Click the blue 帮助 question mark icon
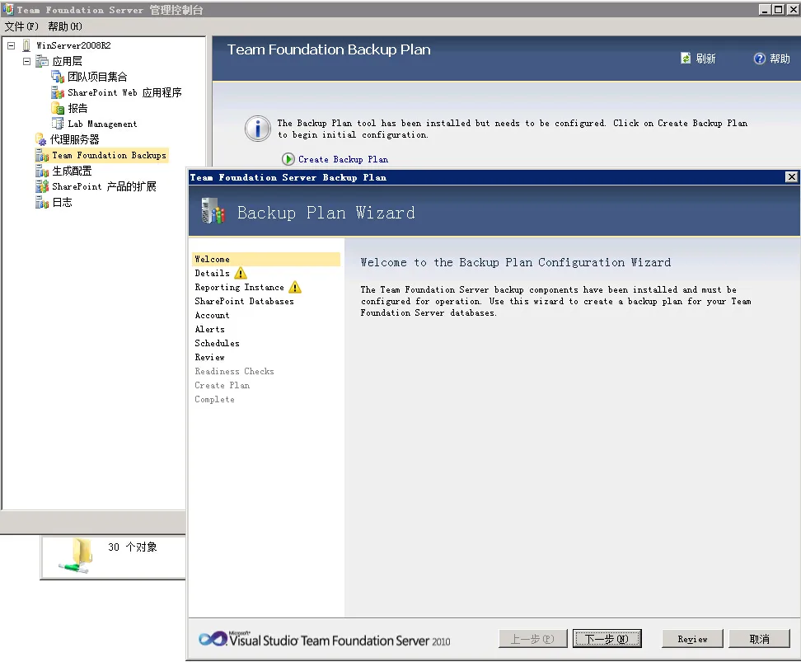The image size is (801, 662). pyautogui.click(x=760, y=59)
